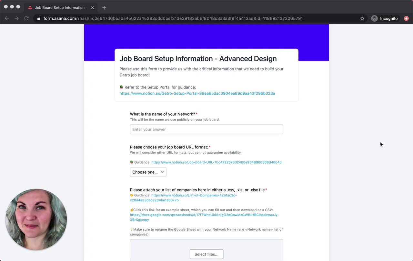The width and height of the screenshot is (413, 261).
Task: Expand the job board URL format dropdown
Action: coord(148,172)
